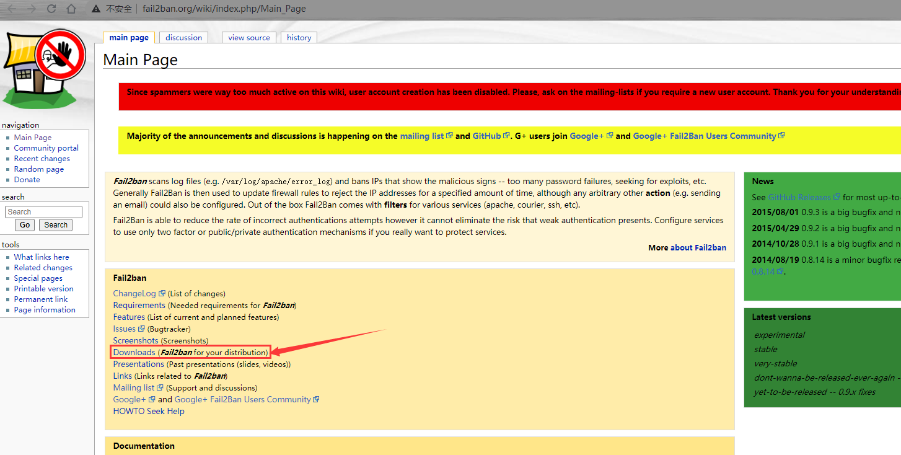Open Google+ link in Fail2ban list

(x=130, y=399)
